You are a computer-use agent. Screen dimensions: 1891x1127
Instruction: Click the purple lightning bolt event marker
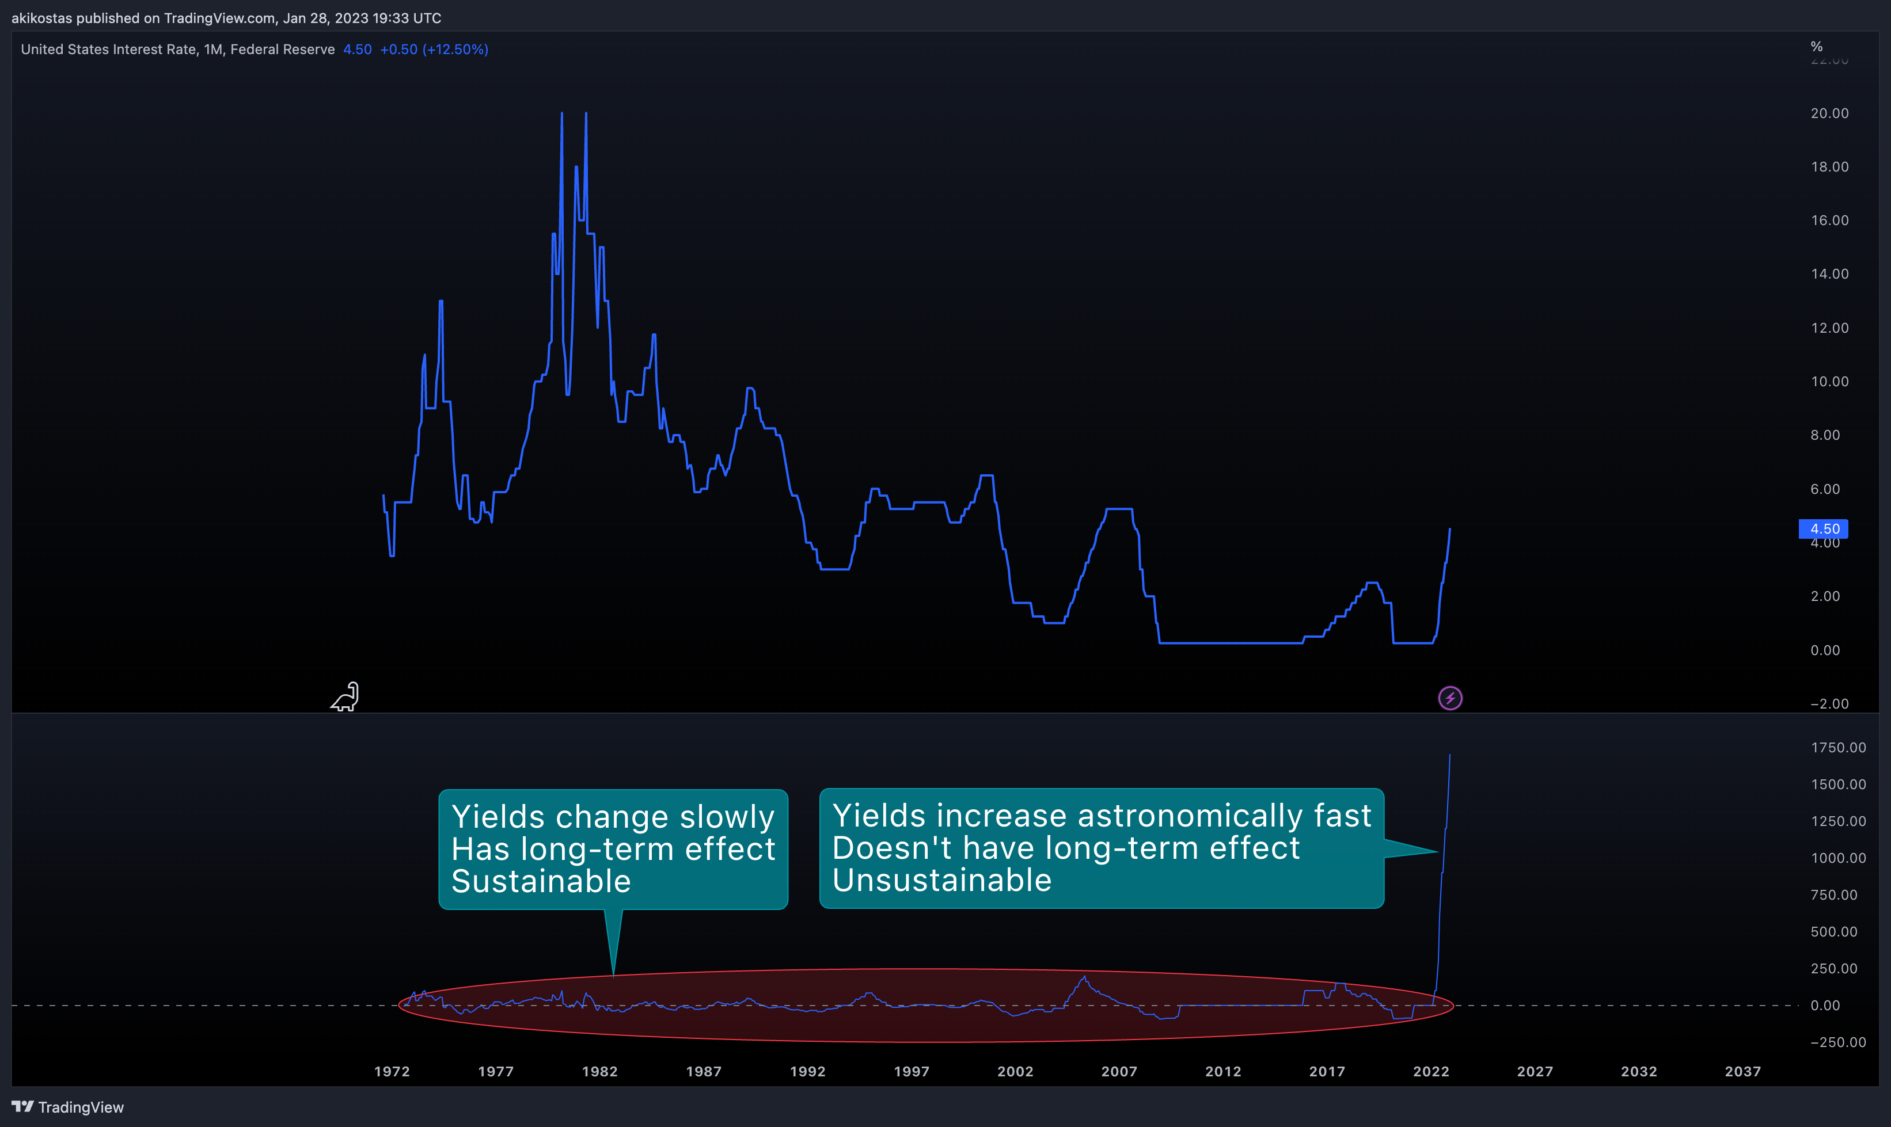click(x=1449, y=698)
